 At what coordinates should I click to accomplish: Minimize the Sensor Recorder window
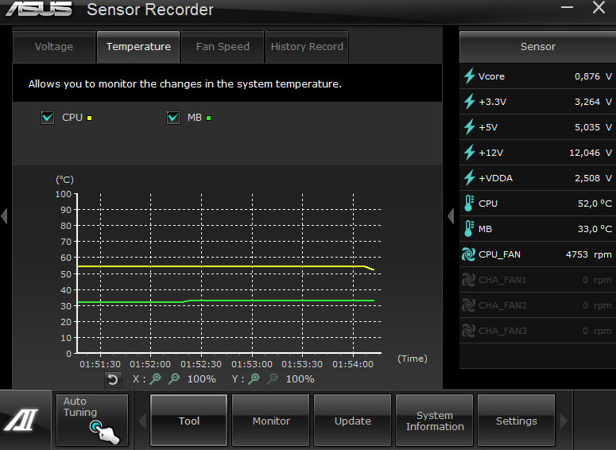point(567,7)
